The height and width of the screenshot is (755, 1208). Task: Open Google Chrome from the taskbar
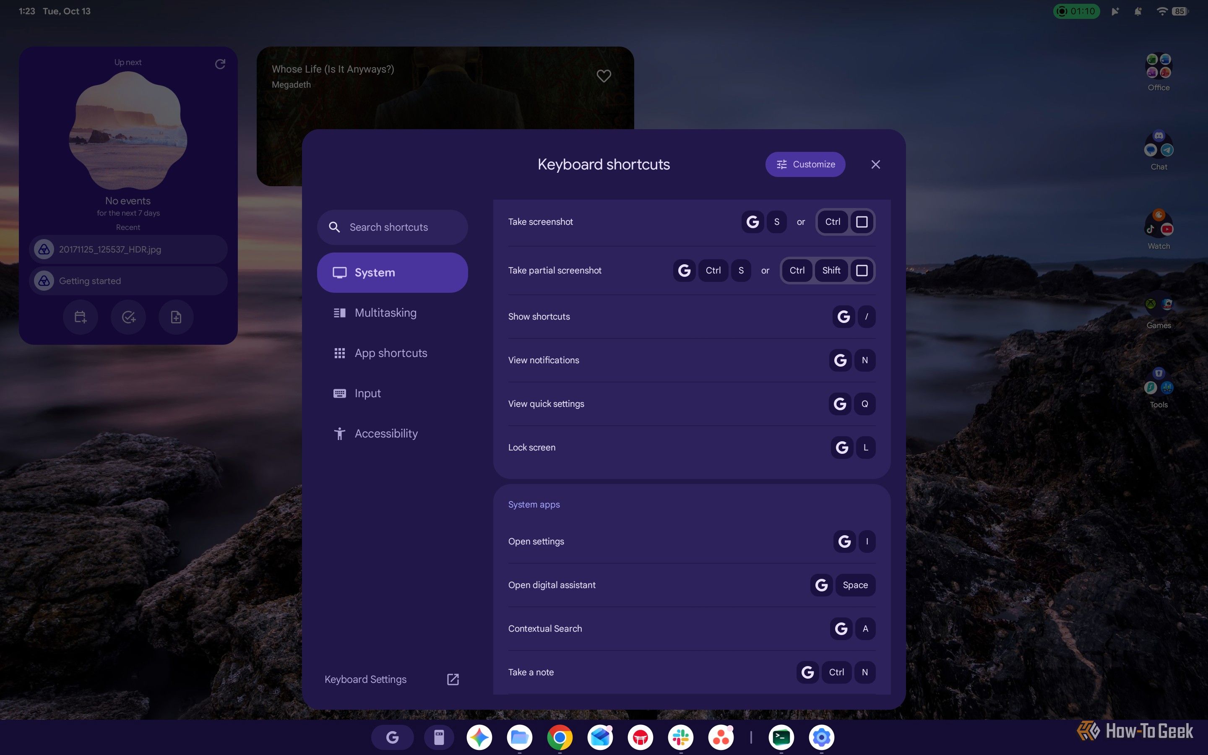click(560, 737)
